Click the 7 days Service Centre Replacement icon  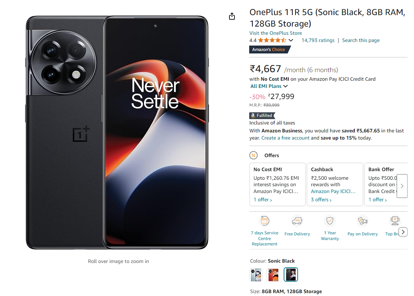coord(265,221)
